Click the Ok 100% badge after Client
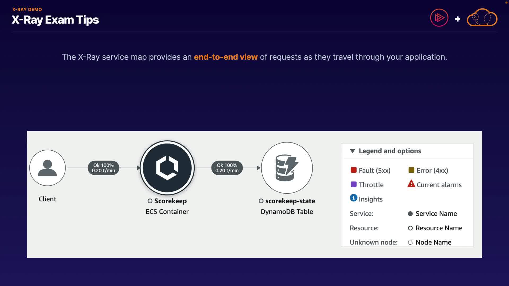 [x=103, y=168]
